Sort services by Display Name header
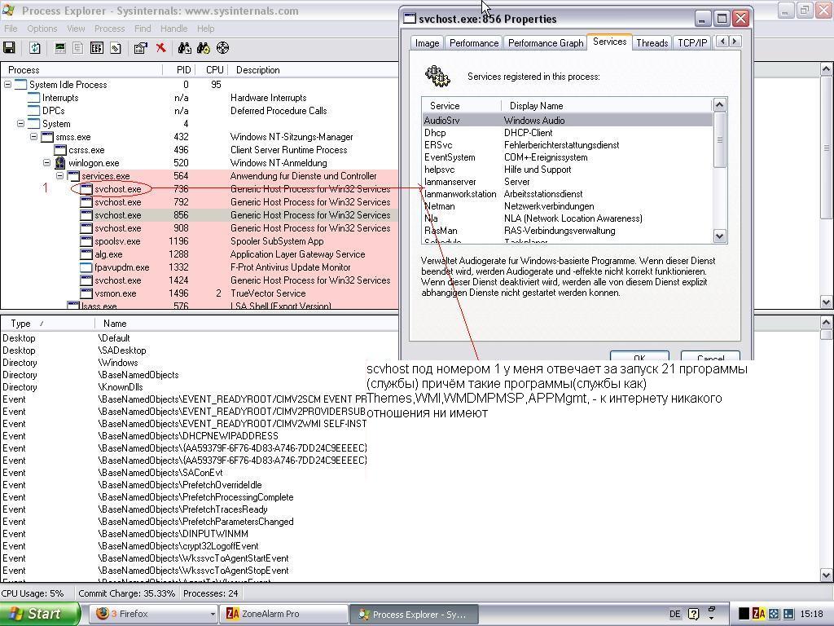Image resolution: width=834 pixels, height=626 pixels. tap(606, 105)
